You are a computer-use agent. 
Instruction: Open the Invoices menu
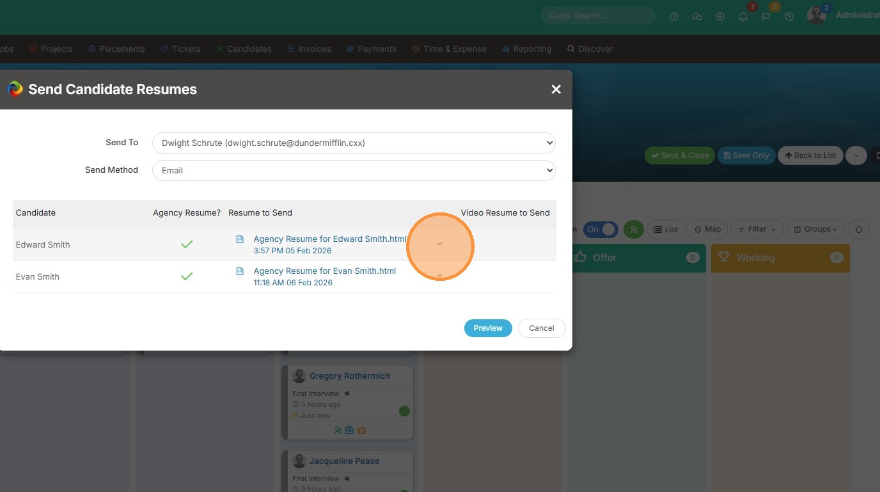click(x=309, y=49)
